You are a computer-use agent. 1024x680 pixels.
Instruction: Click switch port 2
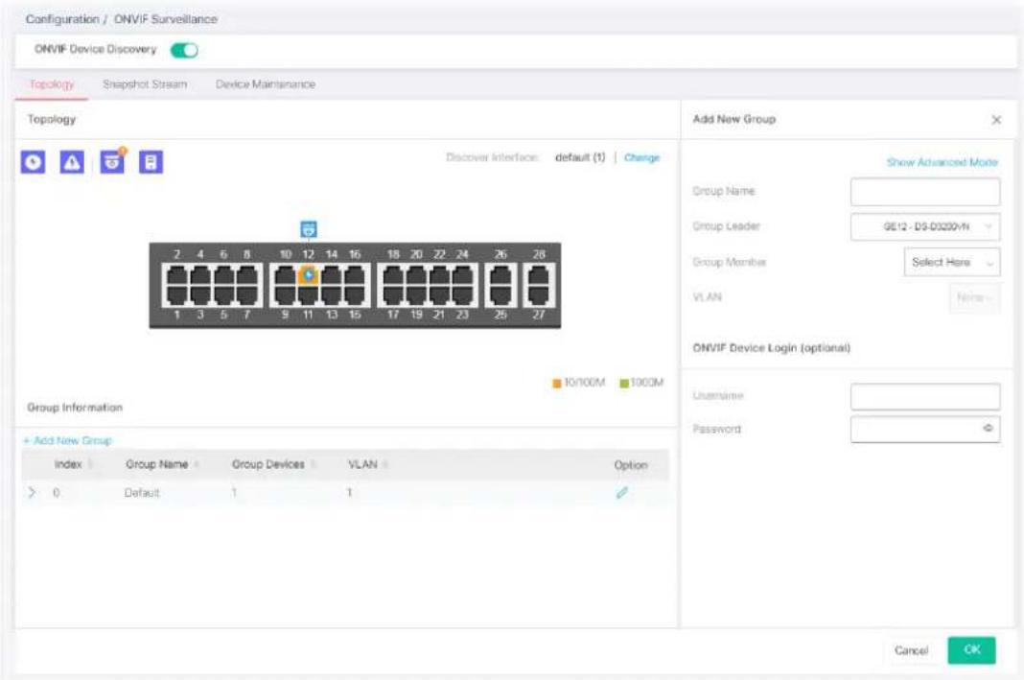coord(177,275)
